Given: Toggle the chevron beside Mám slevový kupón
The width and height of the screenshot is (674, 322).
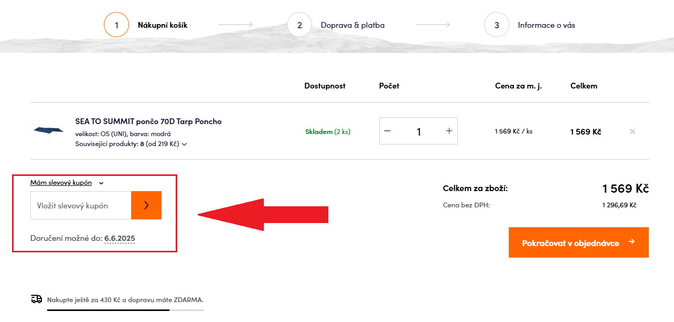Looking at the screenshot, I should (101, 183).
